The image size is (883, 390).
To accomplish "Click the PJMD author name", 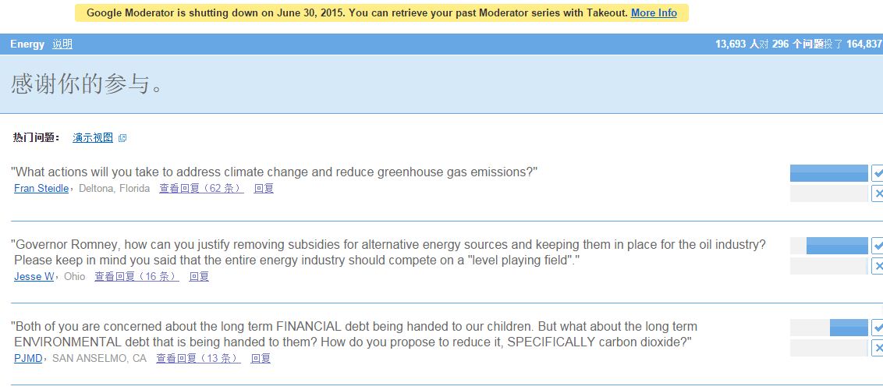I will (x=28, y=358).
